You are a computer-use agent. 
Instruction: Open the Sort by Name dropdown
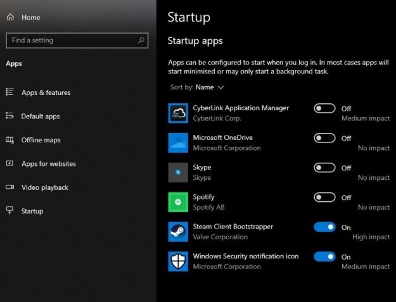pyautogui.click(x=197, y=87)
